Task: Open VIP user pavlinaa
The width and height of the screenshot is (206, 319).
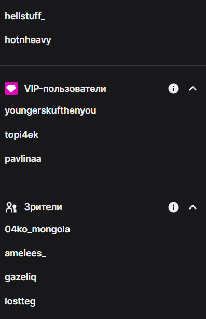Action: (x=23, y=159)
